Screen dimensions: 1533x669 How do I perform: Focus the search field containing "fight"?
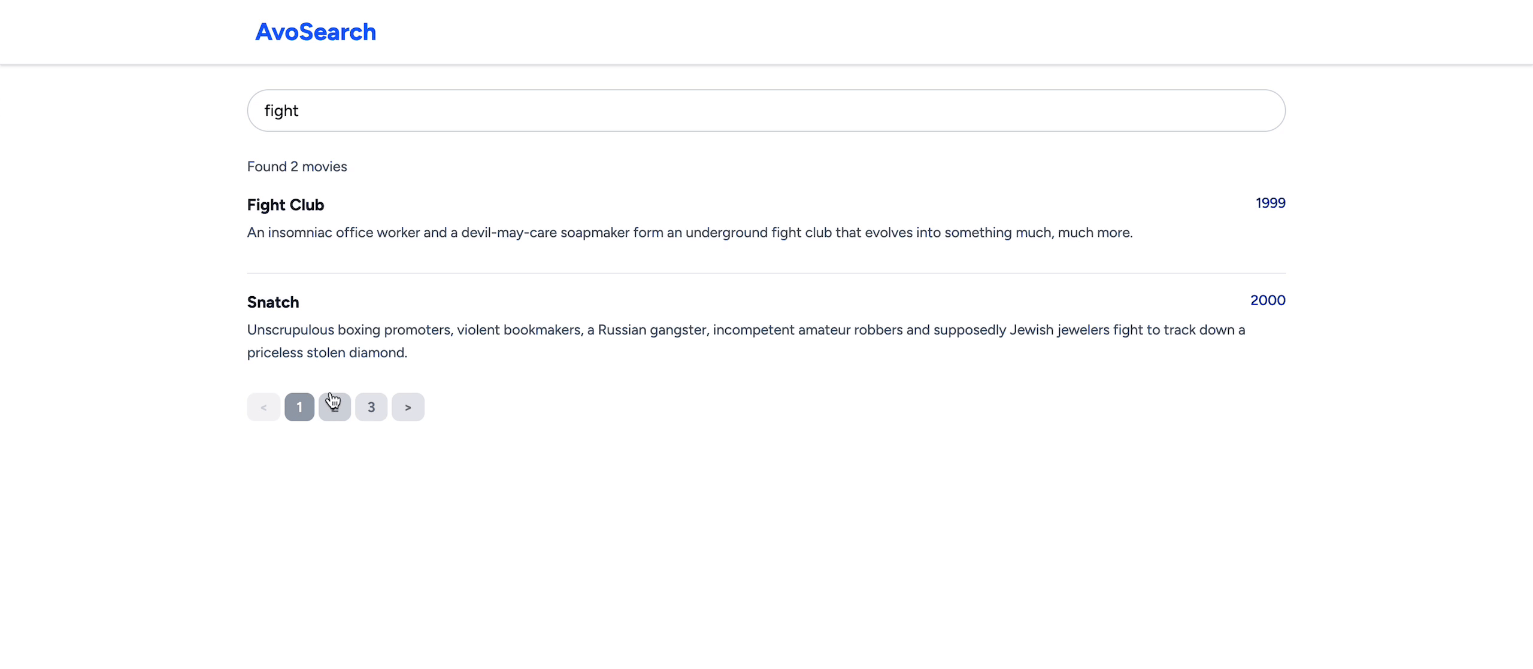click(x=766, y=111)
